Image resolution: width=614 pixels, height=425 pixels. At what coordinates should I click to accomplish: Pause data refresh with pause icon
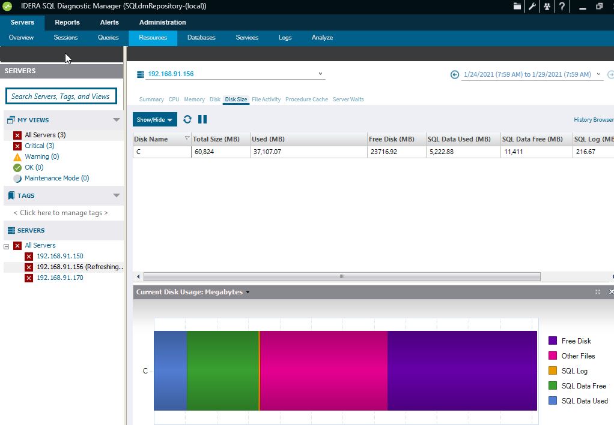(x=202, y=119)
